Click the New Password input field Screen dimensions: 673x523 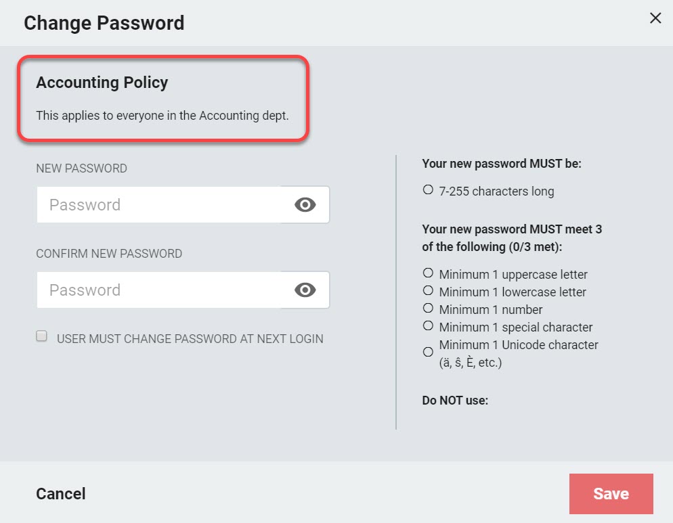[159, 204]
